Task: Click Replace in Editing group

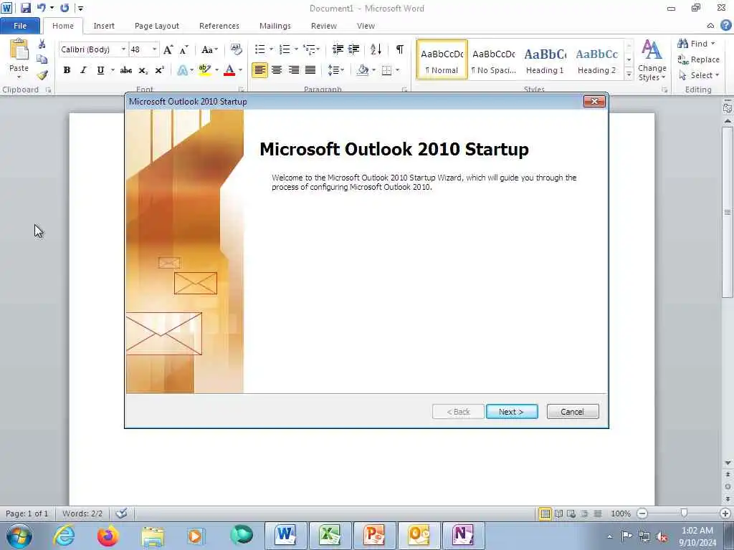Action: pyautogui.click(x=698, y=59)
